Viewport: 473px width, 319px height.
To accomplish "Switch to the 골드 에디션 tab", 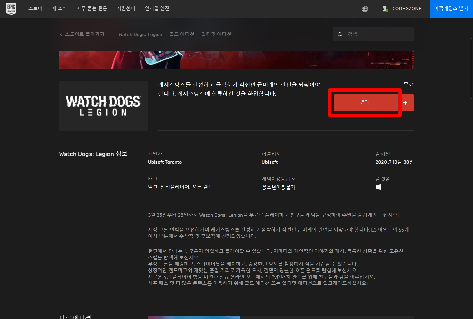I will point(182,34).
